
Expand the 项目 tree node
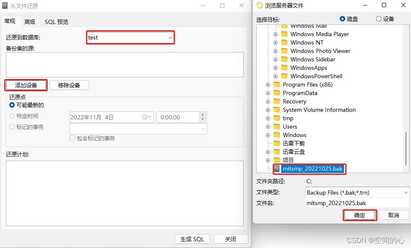[268, 160]
